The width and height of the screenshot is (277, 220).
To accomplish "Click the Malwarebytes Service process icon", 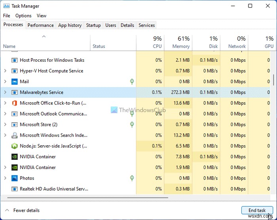I will 15,93.
